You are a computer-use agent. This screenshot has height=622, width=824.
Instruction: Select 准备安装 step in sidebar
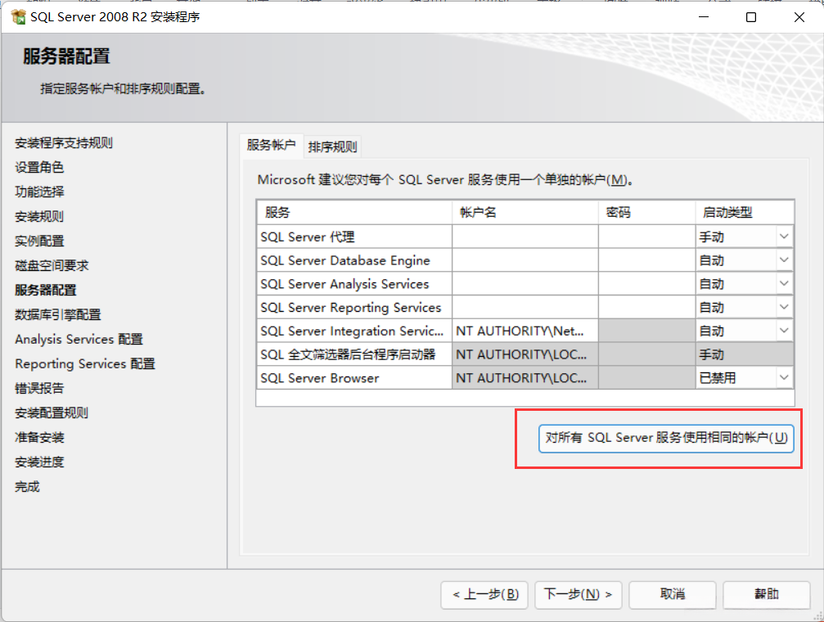click(x=39, y=438)
